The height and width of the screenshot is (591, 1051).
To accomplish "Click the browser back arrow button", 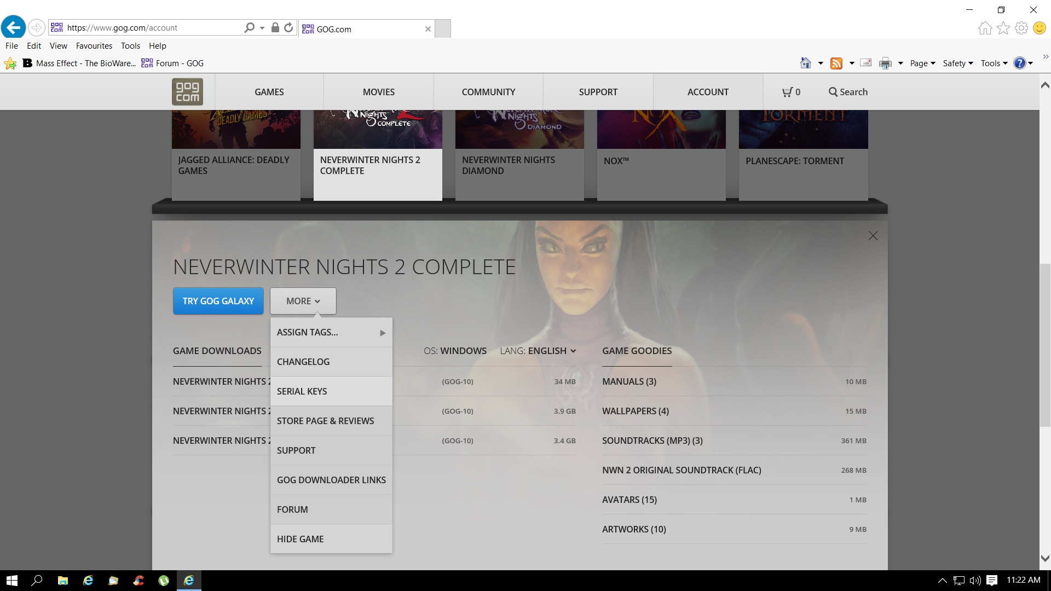I will [14, 27].
